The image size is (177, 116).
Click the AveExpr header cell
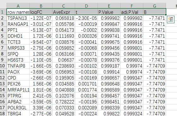[63, 12]
